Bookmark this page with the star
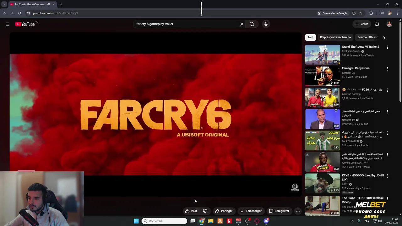This screenshot has height=226, width=402. [x=361, y=13]
